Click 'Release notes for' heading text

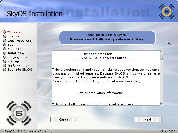coord(98,54)
